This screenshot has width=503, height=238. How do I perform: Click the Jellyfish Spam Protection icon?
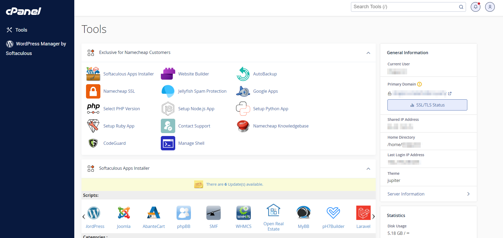coord(168,91)
